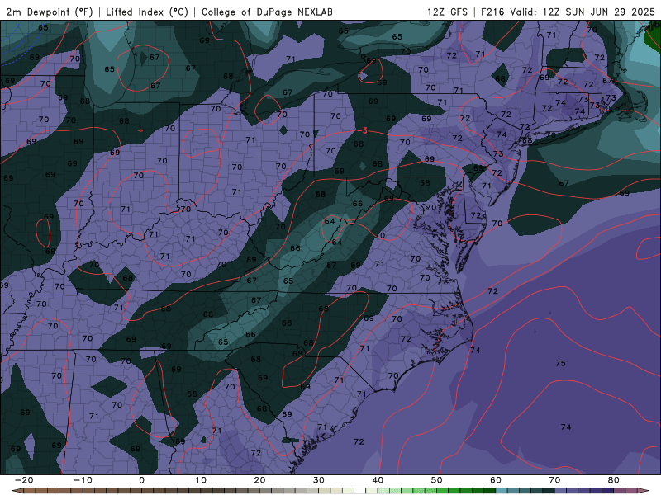Click the "40" label on the color scale
The width and height of the screenshot is (661, 495).
(x=378, y=480)
